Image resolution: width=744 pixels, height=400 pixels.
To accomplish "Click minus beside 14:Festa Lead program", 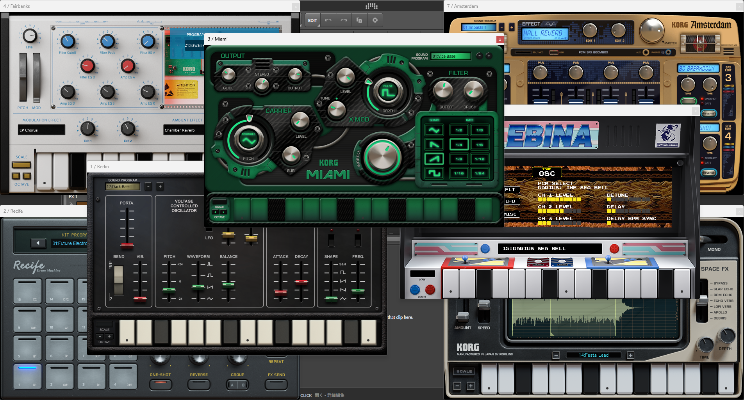I will (x=556, y=355).
